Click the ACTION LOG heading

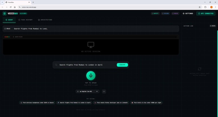click(188, 26)
